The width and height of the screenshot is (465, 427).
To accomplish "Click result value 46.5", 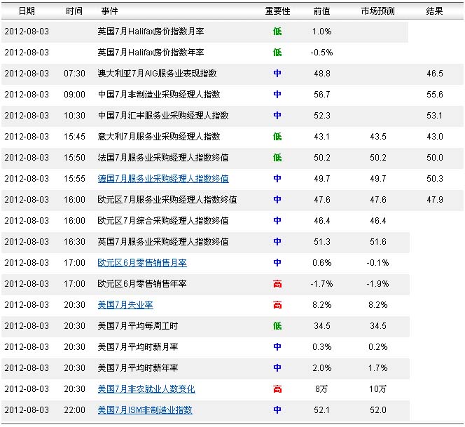I will 435,74.
